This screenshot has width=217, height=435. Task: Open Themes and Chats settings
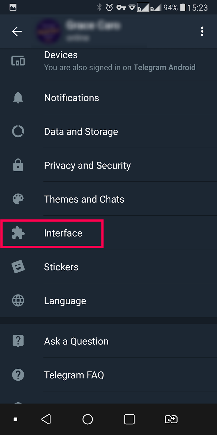(84, 199)
